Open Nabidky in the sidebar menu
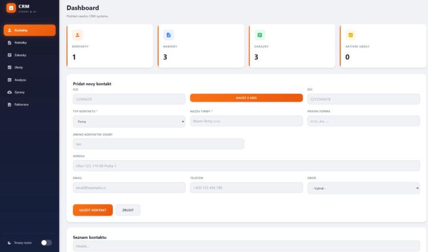 21,43
